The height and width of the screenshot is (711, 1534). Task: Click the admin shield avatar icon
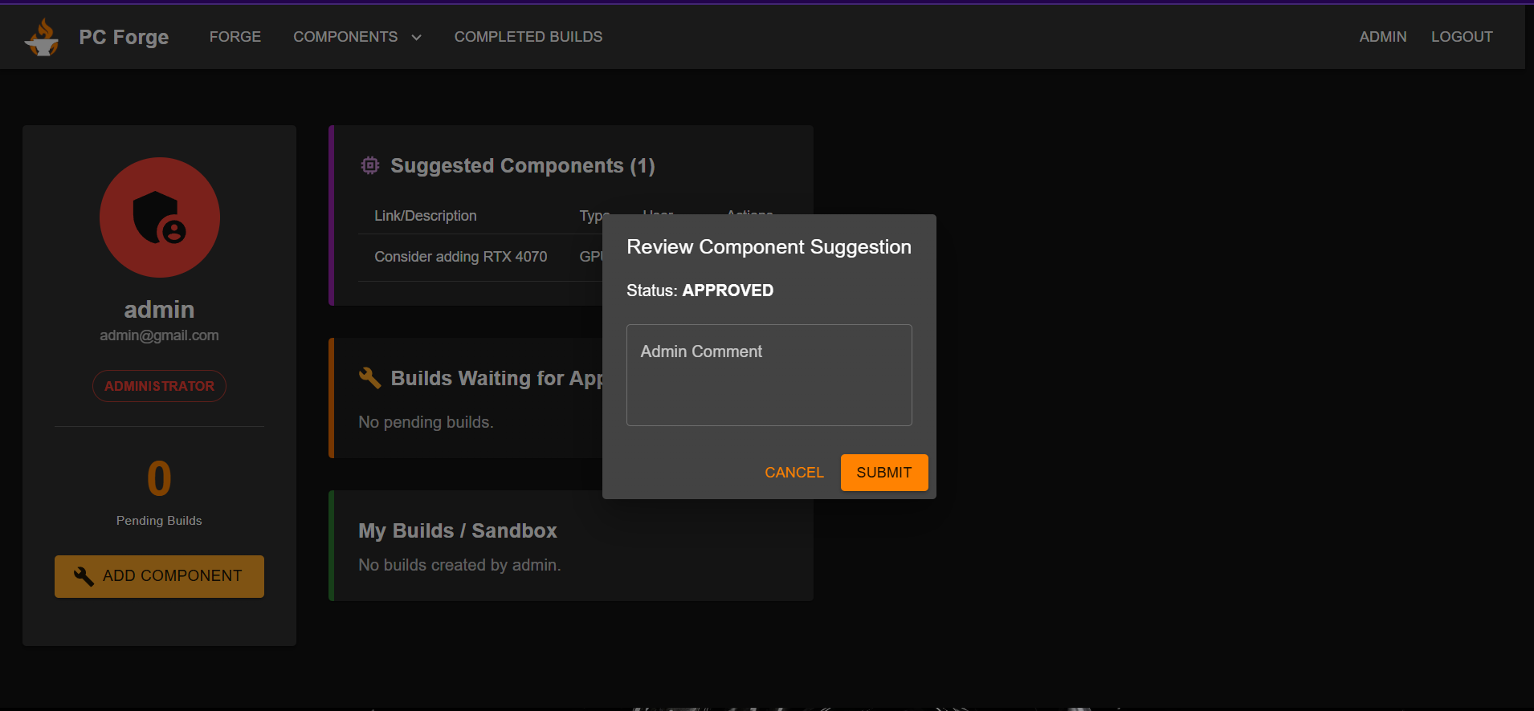pyautogui.click(x=159, y=217)
